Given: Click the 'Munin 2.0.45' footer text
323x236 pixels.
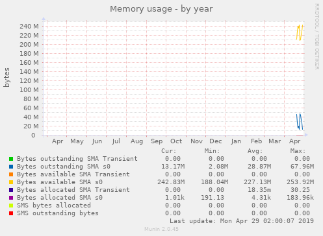Looking at the screenshot, I should (x=162, y=229).
